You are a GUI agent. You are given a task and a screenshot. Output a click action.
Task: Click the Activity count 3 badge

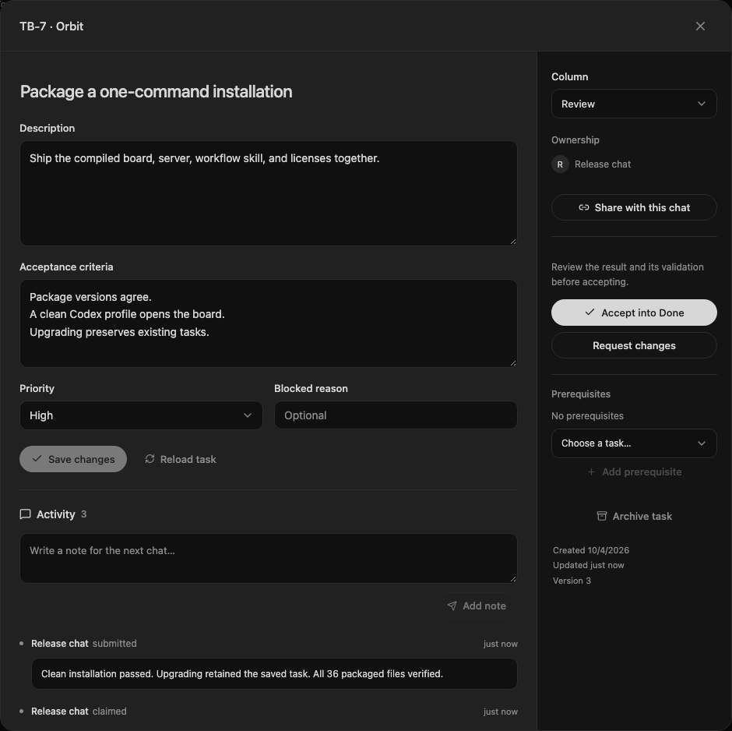click(83, 514)
